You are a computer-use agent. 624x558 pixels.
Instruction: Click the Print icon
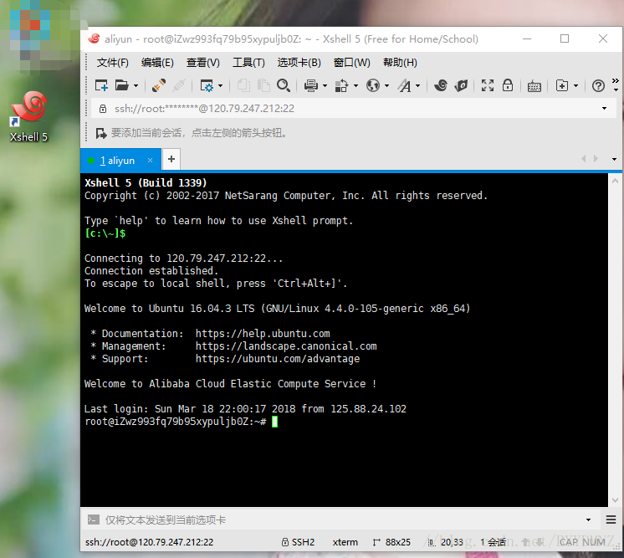[x=311, y=85]
